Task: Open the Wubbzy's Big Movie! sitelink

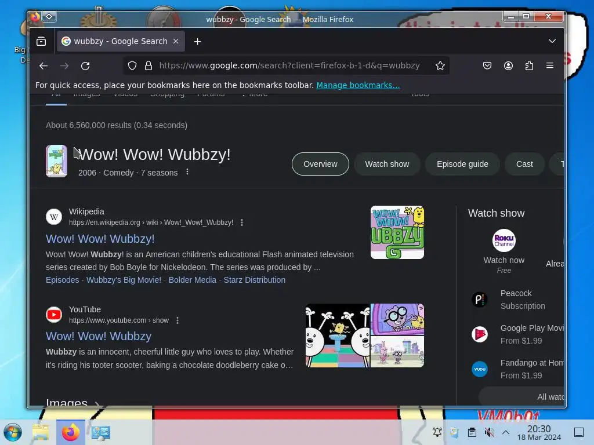Action: 124,280
